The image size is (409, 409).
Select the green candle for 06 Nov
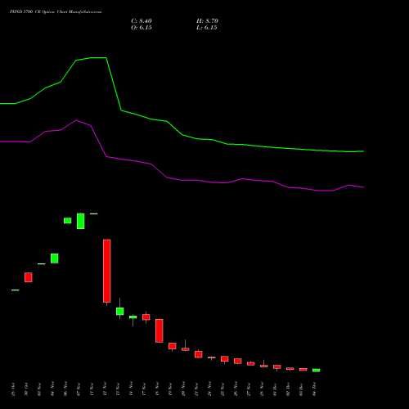[x=68, y=221]
